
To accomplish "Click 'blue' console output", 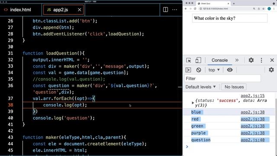I will pos(196,112).
